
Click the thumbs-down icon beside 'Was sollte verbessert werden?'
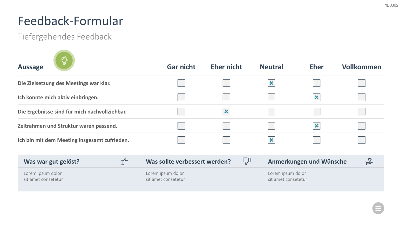[247, 161]
